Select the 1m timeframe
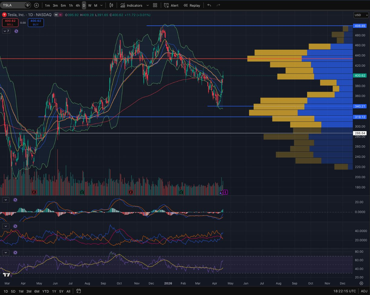Viewport: 370px width, 295px height. point(47,5)
